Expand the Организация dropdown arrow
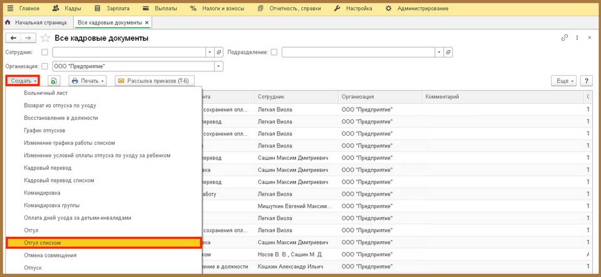This screenshot has width=601, height=277. [219, 66]
